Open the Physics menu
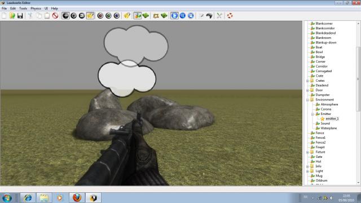 [36, 8]
